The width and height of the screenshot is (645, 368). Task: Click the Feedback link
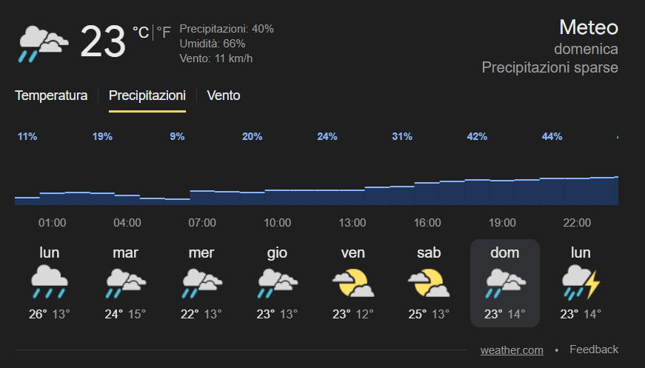594,349
